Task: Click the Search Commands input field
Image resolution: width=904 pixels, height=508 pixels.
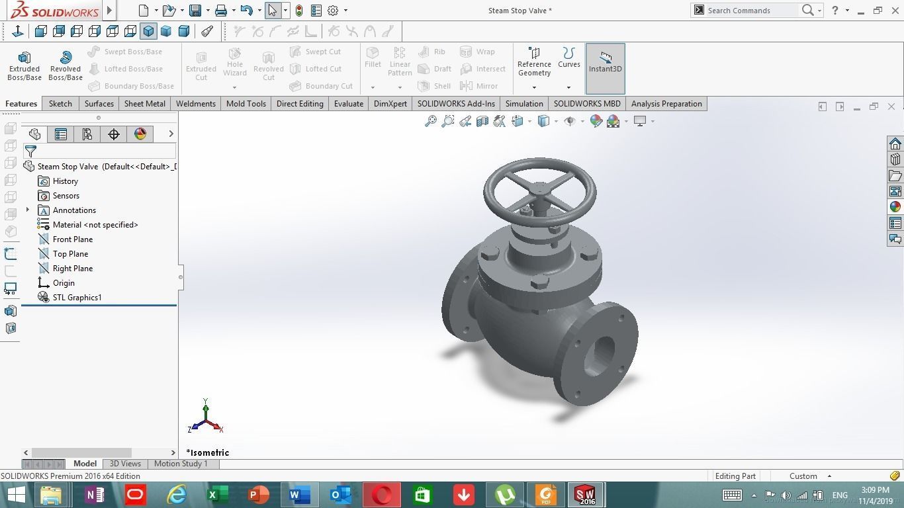Action: click(751, 11)
